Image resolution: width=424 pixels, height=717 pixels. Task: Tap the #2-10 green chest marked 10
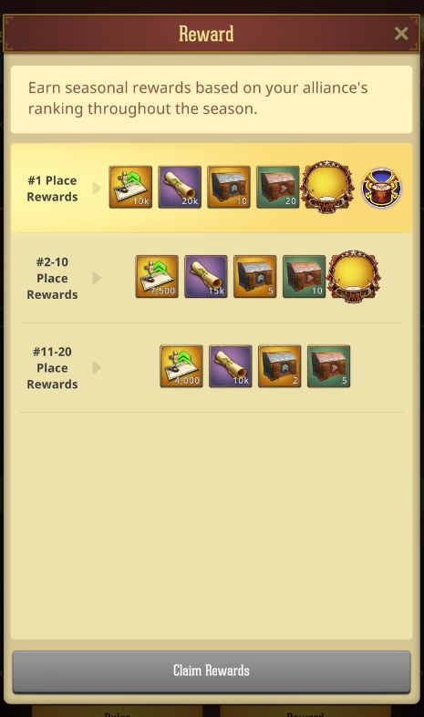tap(304, 277)
